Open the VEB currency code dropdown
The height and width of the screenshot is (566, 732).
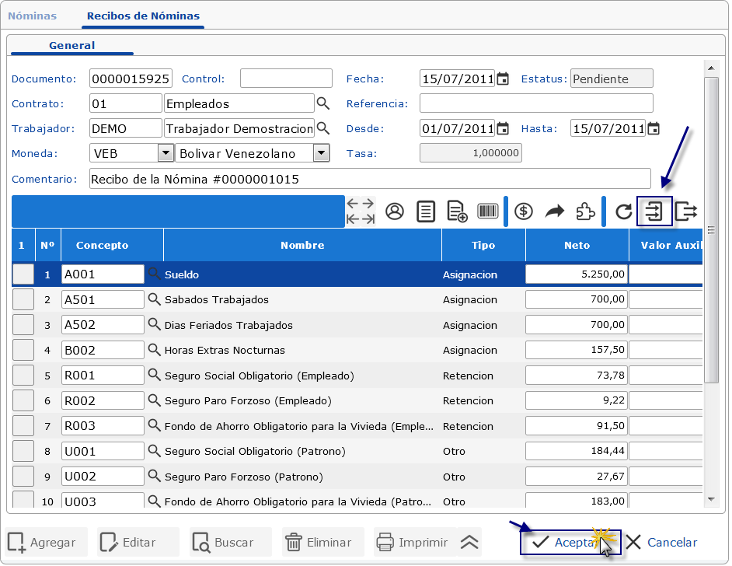tap(166, 153)
